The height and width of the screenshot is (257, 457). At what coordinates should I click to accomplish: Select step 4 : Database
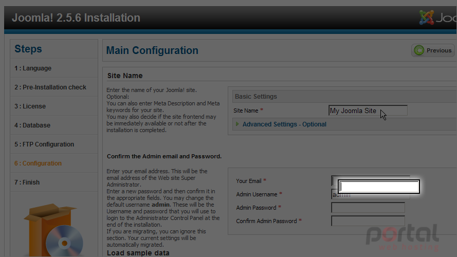coord(32,125)
